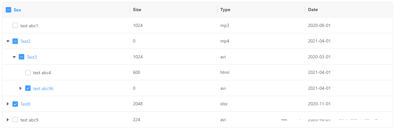Screen dimensions: 395x131
Task: Click the test abc1 row name
Action: point(29,26)
